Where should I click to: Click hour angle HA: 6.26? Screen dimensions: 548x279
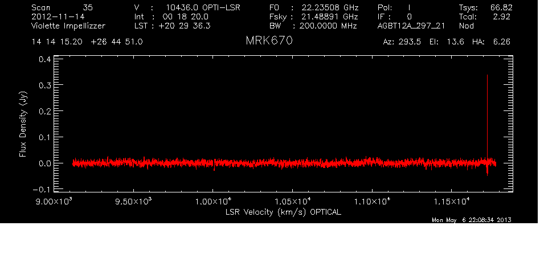coord(491,42)
